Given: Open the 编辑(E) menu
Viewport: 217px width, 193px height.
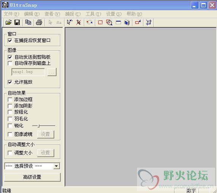Looking at the screenshot, I should [32, 14].
